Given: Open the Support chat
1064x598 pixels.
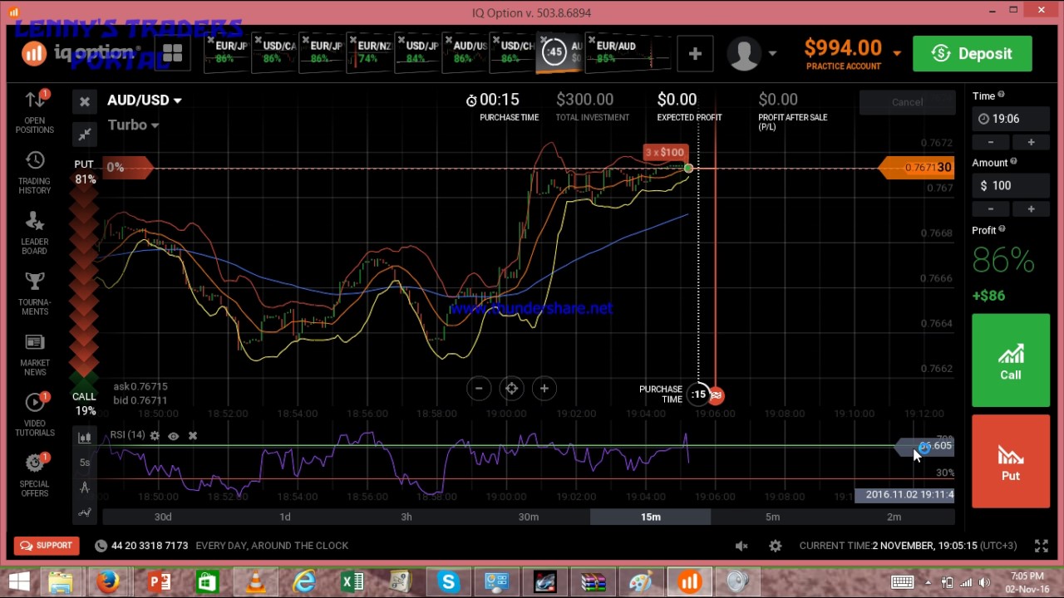Looking at the screenshot, I should [47, 546].
